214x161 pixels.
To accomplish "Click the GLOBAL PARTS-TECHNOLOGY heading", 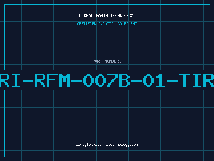I will click(x=107, y=16).
